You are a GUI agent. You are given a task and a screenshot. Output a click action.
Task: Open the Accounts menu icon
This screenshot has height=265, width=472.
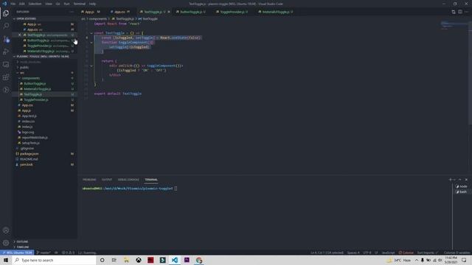coord(6,230)
